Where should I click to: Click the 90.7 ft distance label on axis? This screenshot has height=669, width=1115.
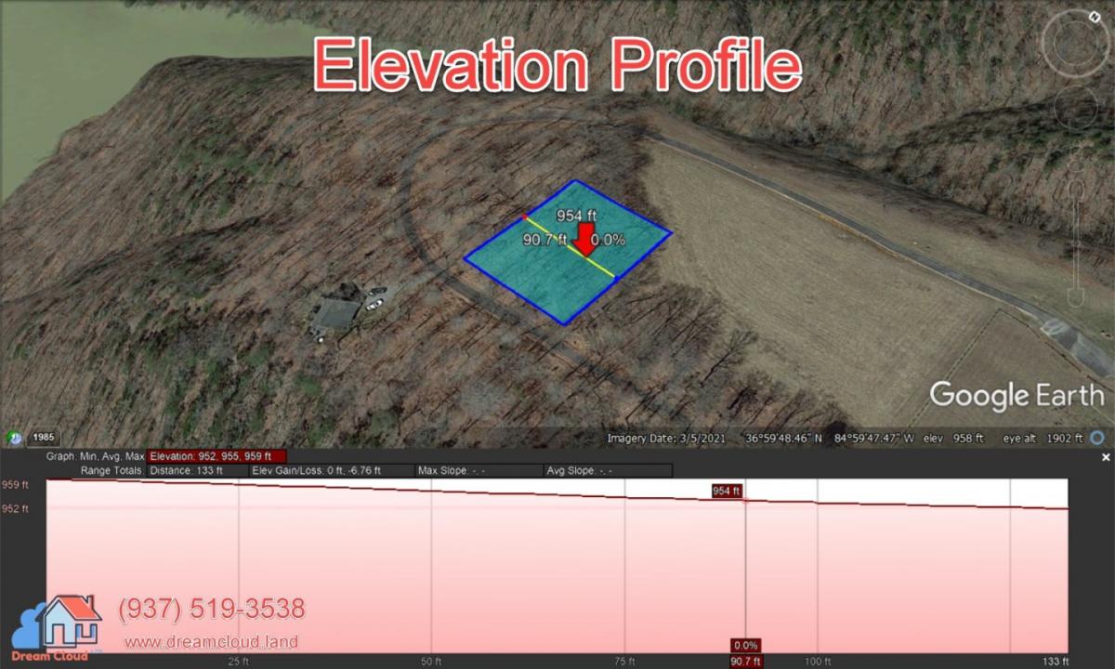pos(745,661)
